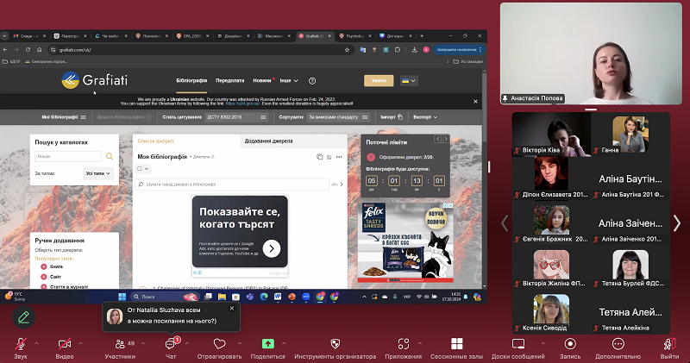
Task: Click the search-in-bibliography input field
Action: (x=233, y=185)
